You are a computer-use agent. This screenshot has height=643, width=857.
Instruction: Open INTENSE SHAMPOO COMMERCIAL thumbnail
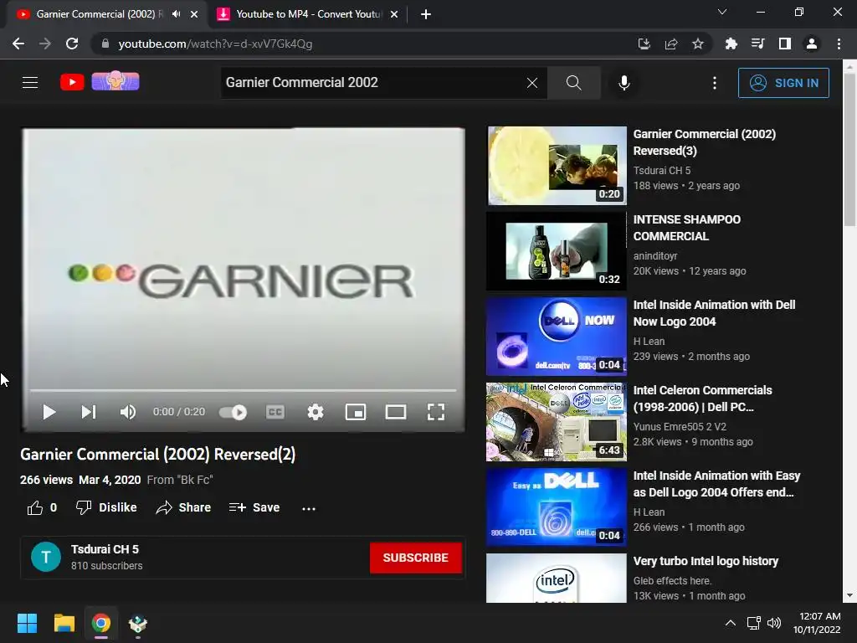coord(557,251)
